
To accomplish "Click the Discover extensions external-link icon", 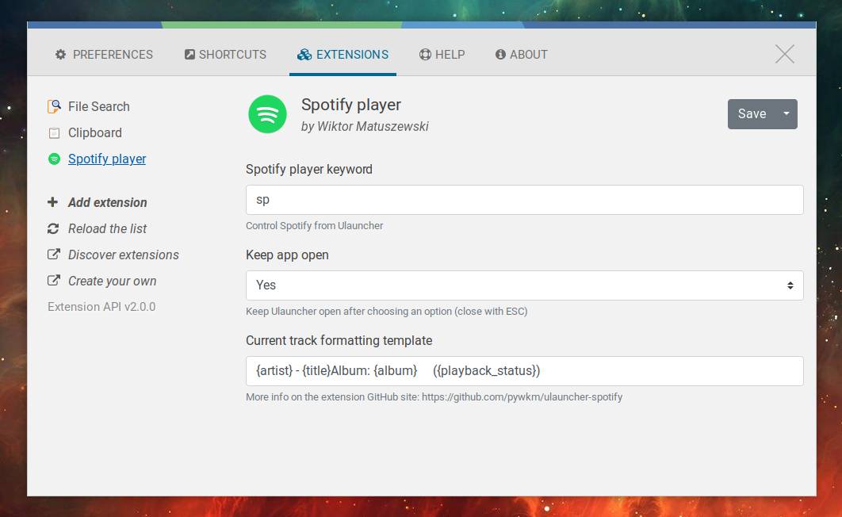I will coord(52,255).
